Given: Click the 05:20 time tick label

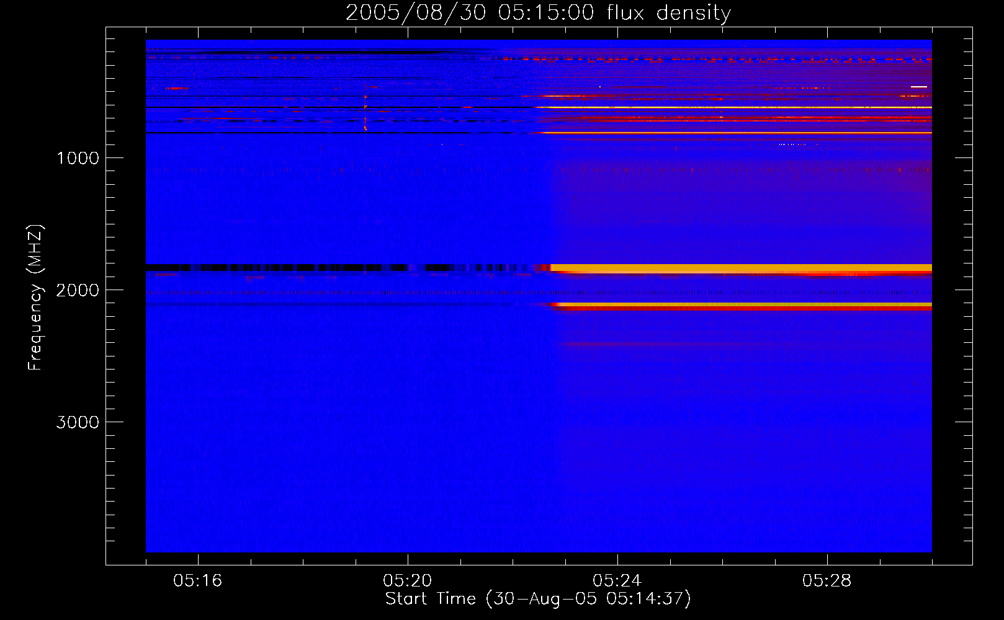Looking at the screenshot, I should [408, 581].
